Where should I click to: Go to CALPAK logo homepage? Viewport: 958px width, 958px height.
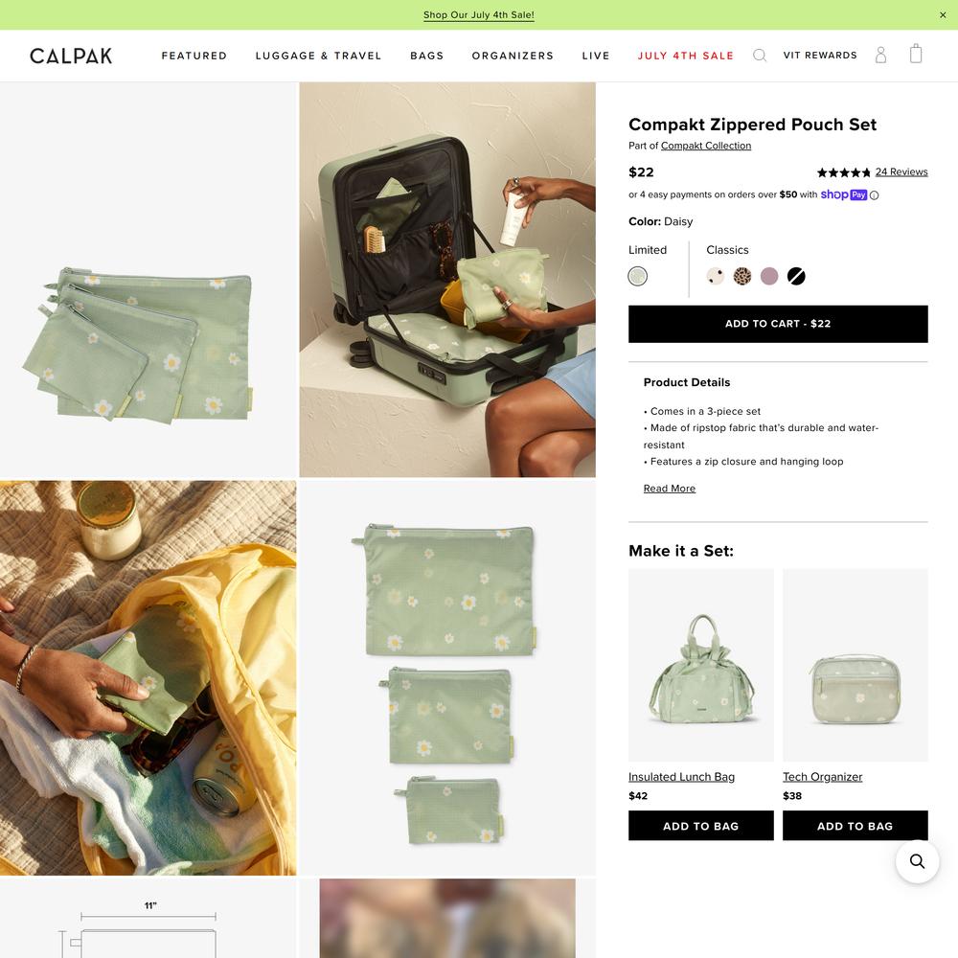point(71,56)
